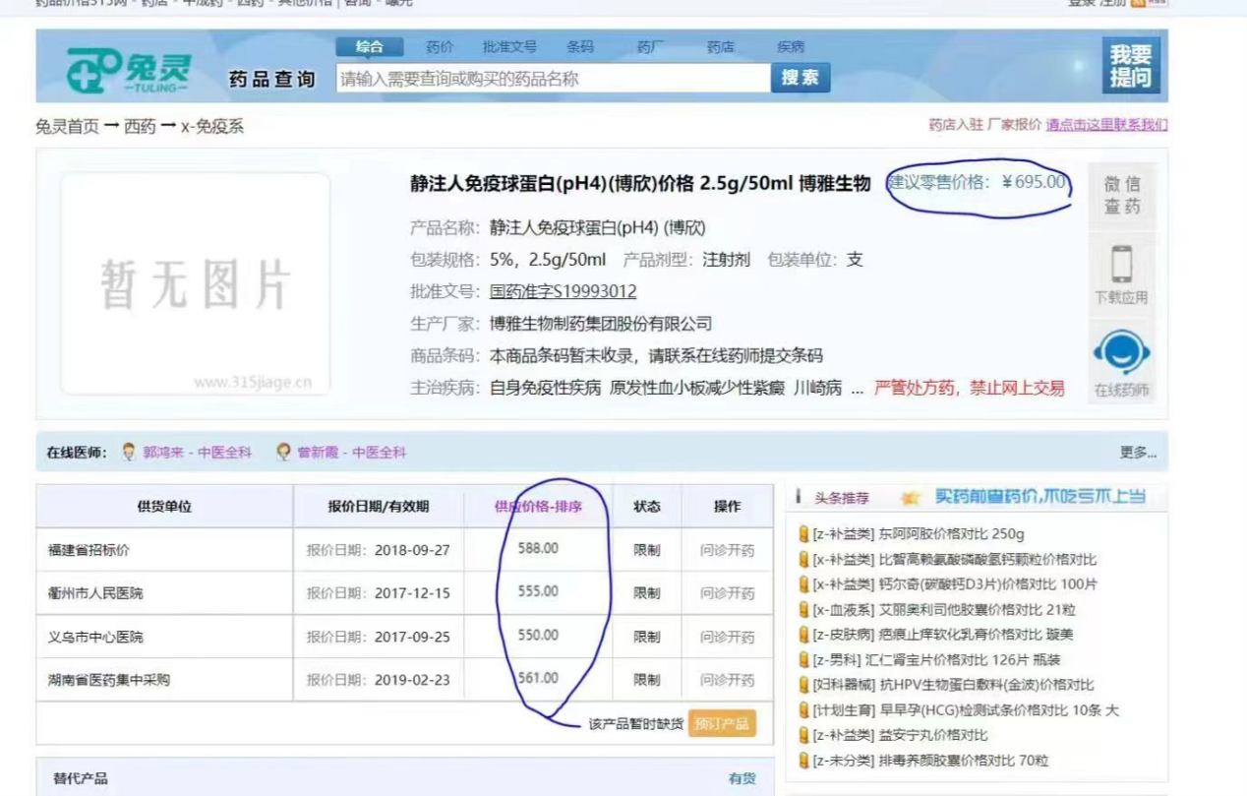
Task: Select the 药店 search tab
Action: click(721, 46)
